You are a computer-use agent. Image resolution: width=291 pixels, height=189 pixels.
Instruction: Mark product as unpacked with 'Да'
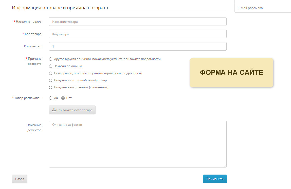tap(50, 98)
